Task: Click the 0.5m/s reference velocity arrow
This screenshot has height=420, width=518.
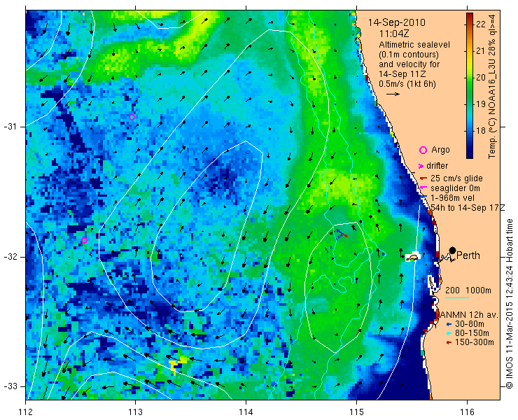Action: [x=393, y=94]
